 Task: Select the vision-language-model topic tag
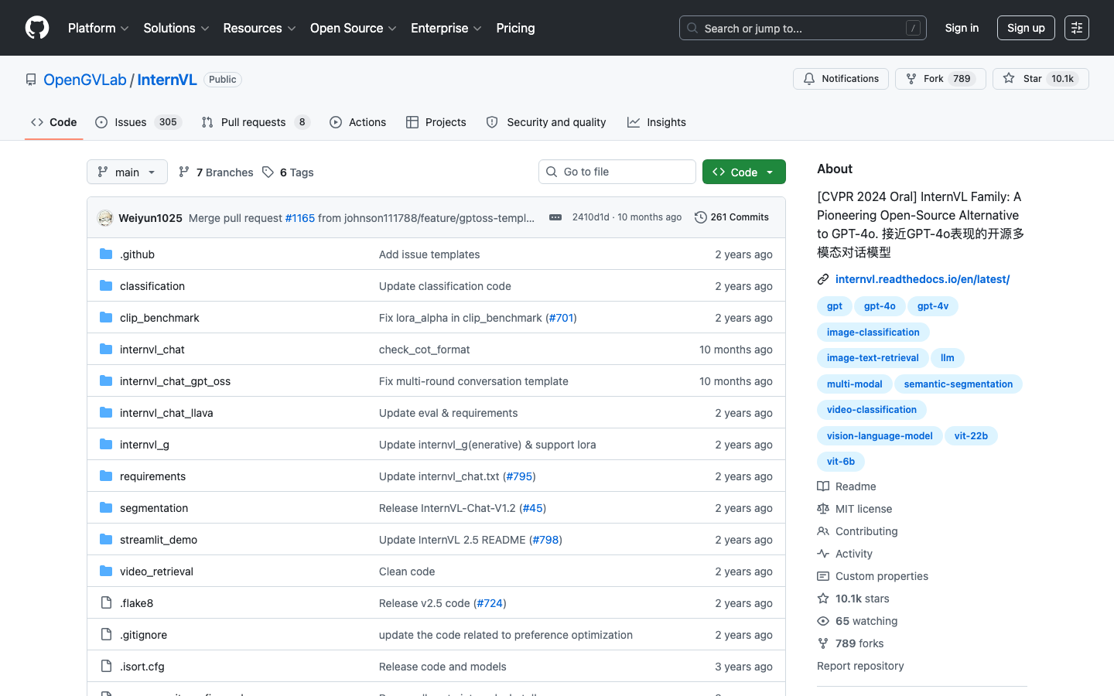pyautogui.click(x=880, y=436)
